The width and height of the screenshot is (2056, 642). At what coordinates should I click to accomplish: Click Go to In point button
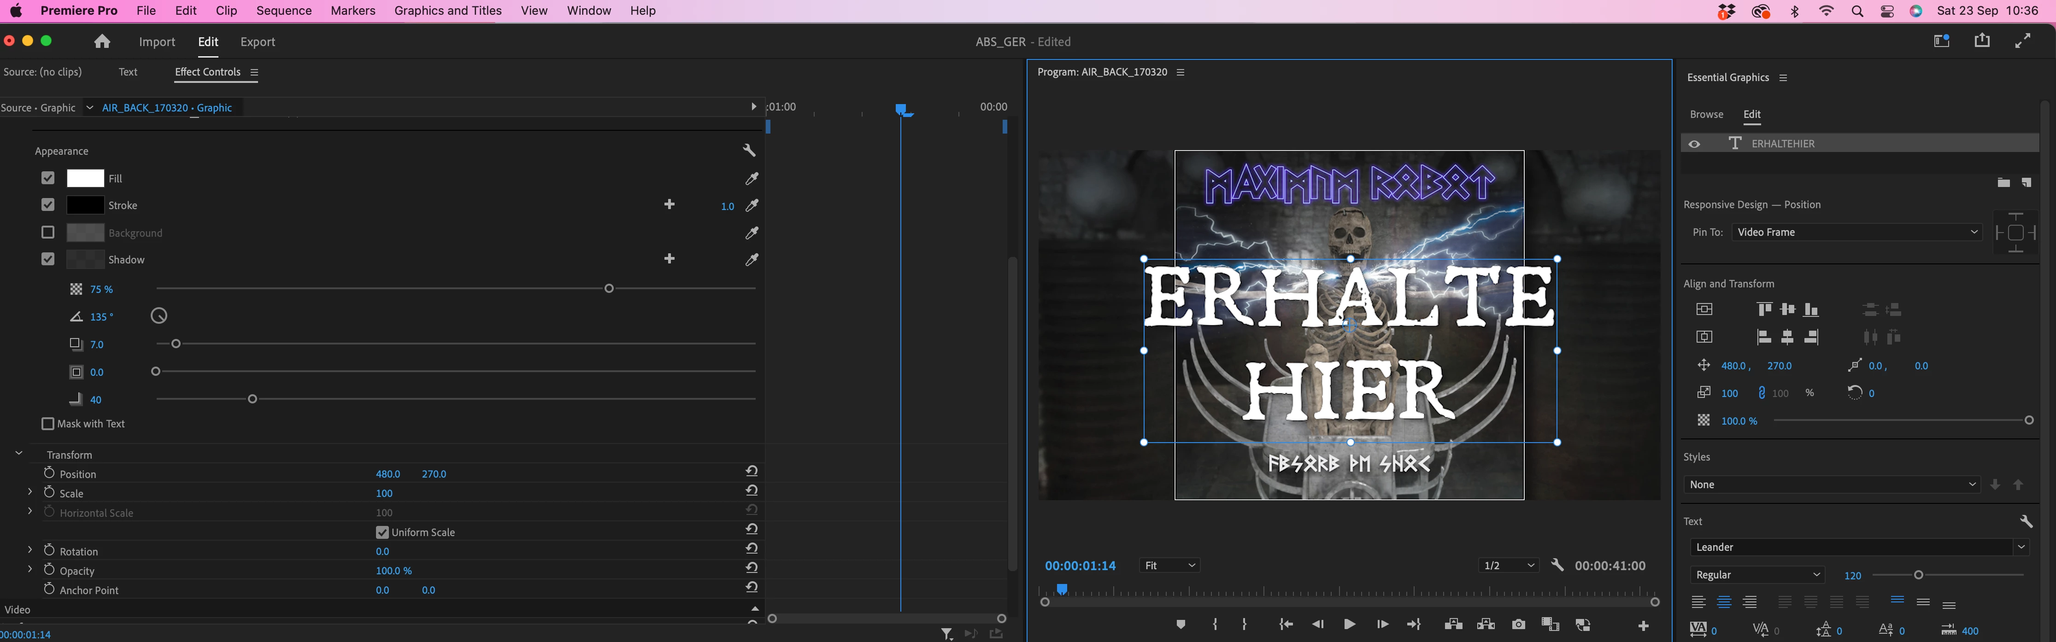1286,624
